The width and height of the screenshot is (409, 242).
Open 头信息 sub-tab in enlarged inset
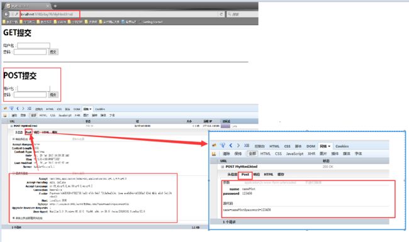pos(232,175)
